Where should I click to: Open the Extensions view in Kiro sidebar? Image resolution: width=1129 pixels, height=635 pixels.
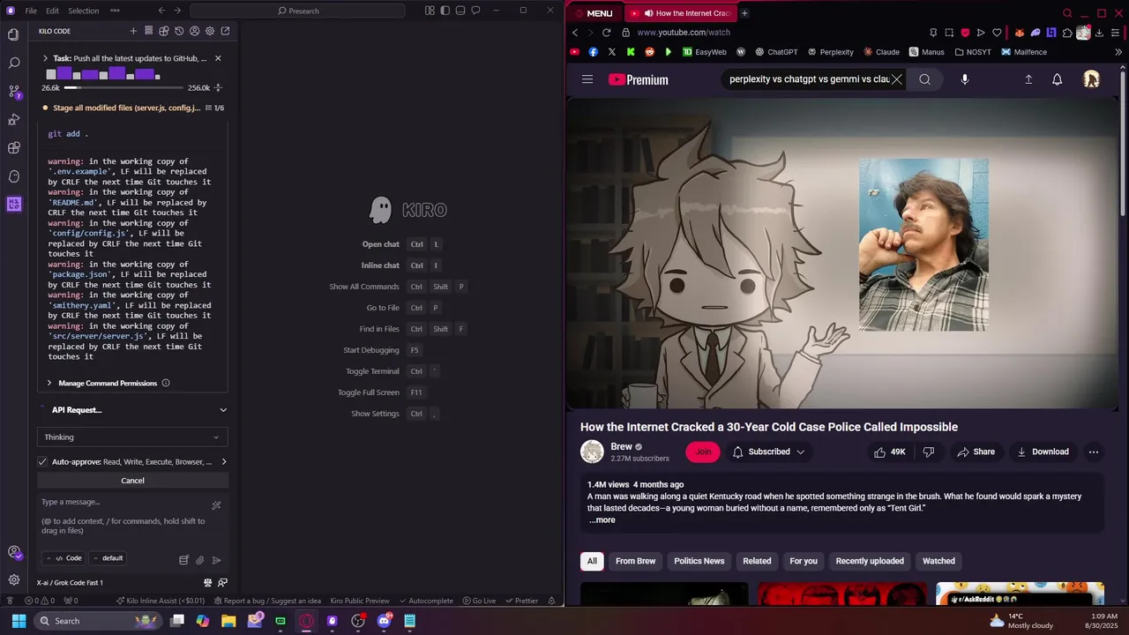(13, 147)
